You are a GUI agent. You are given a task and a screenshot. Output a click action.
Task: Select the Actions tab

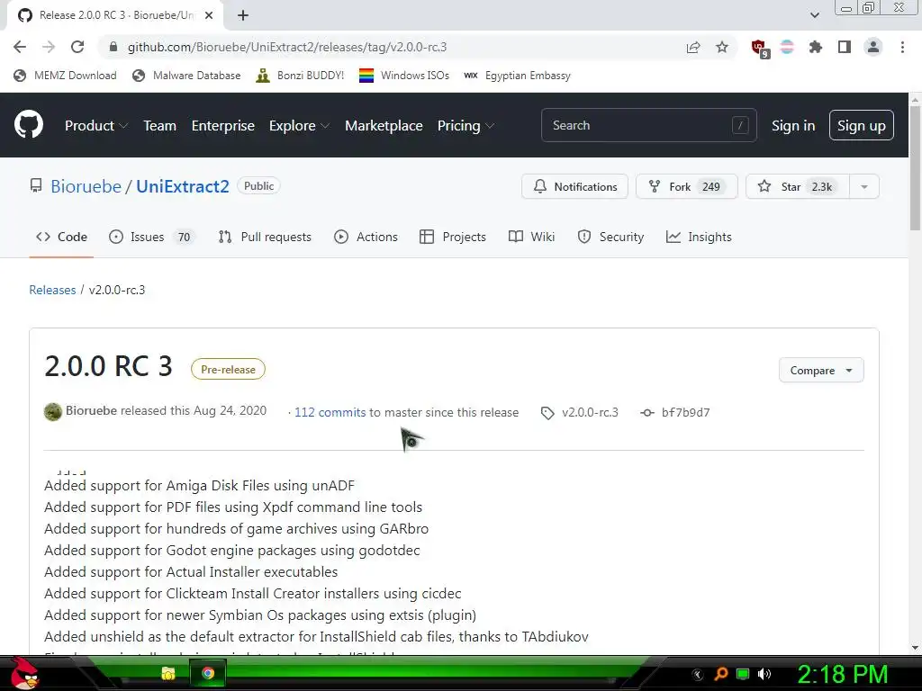click(x=366, y=237)
